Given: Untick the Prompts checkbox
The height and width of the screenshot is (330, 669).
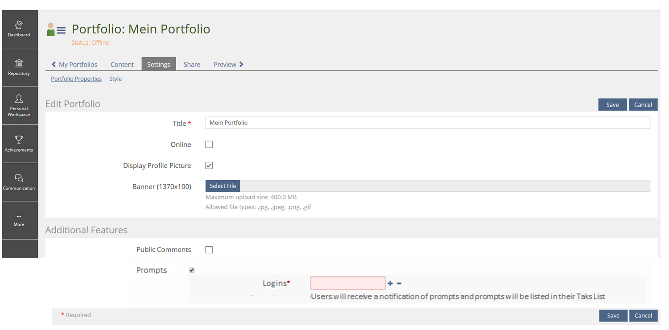Looking at the screenshot, I should [x=192, y=270].
